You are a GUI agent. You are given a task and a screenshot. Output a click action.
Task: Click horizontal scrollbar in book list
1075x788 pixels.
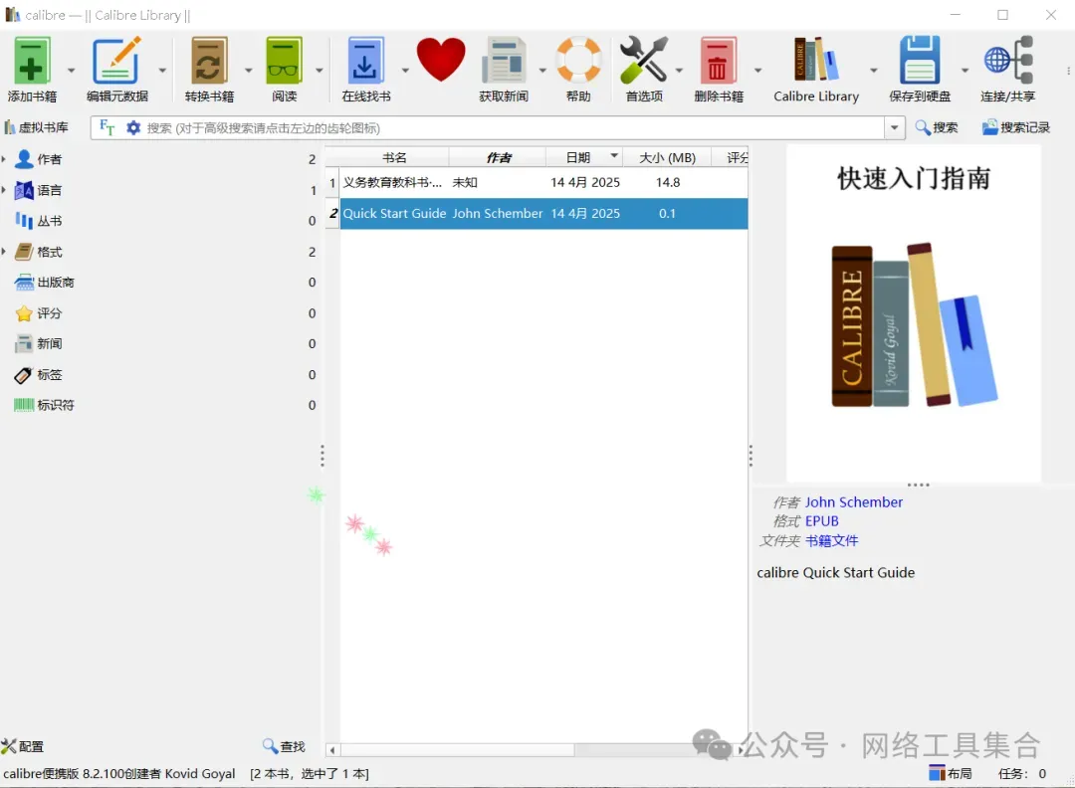tap(457, 750)
